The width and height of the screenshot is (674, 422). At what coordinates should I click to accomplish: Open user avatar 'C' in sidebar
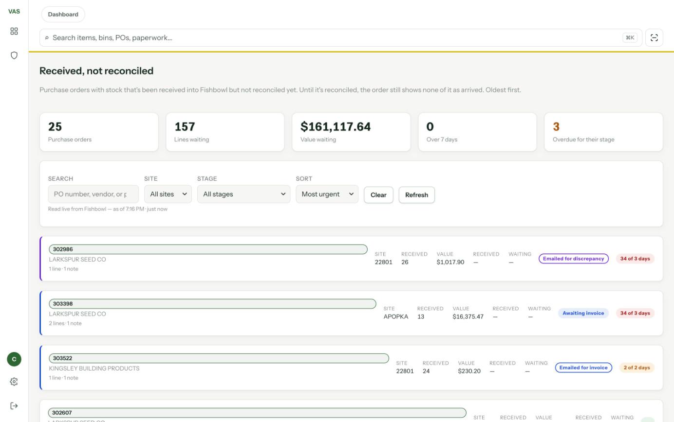[14, 359]
